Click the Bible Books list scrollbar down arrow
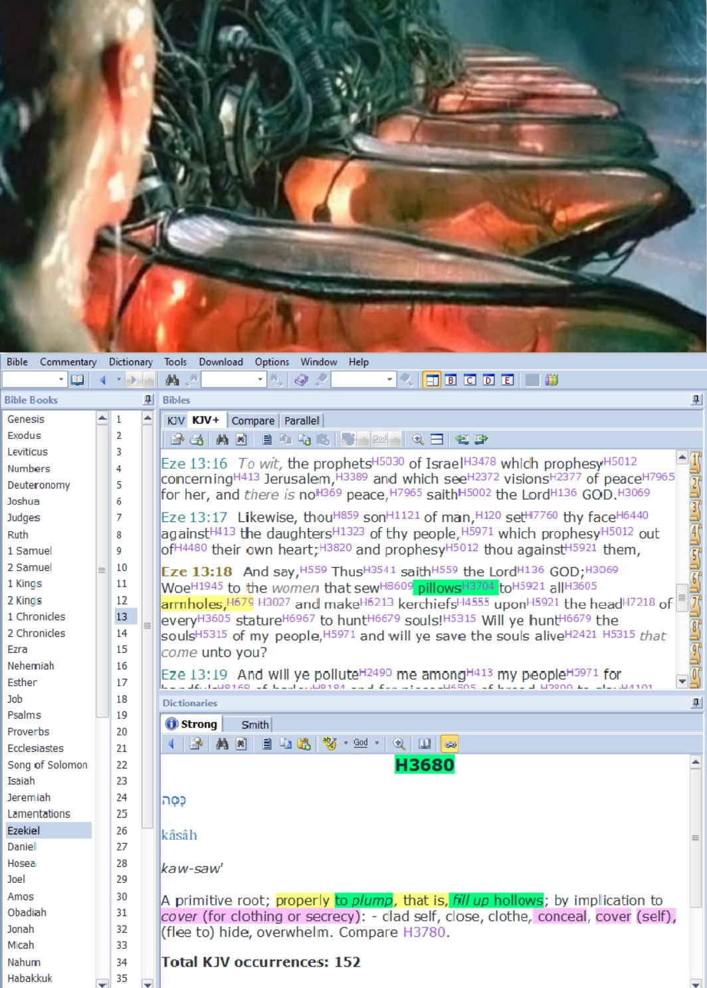Viewport: 707px width, 988px height. click(102, 983)
